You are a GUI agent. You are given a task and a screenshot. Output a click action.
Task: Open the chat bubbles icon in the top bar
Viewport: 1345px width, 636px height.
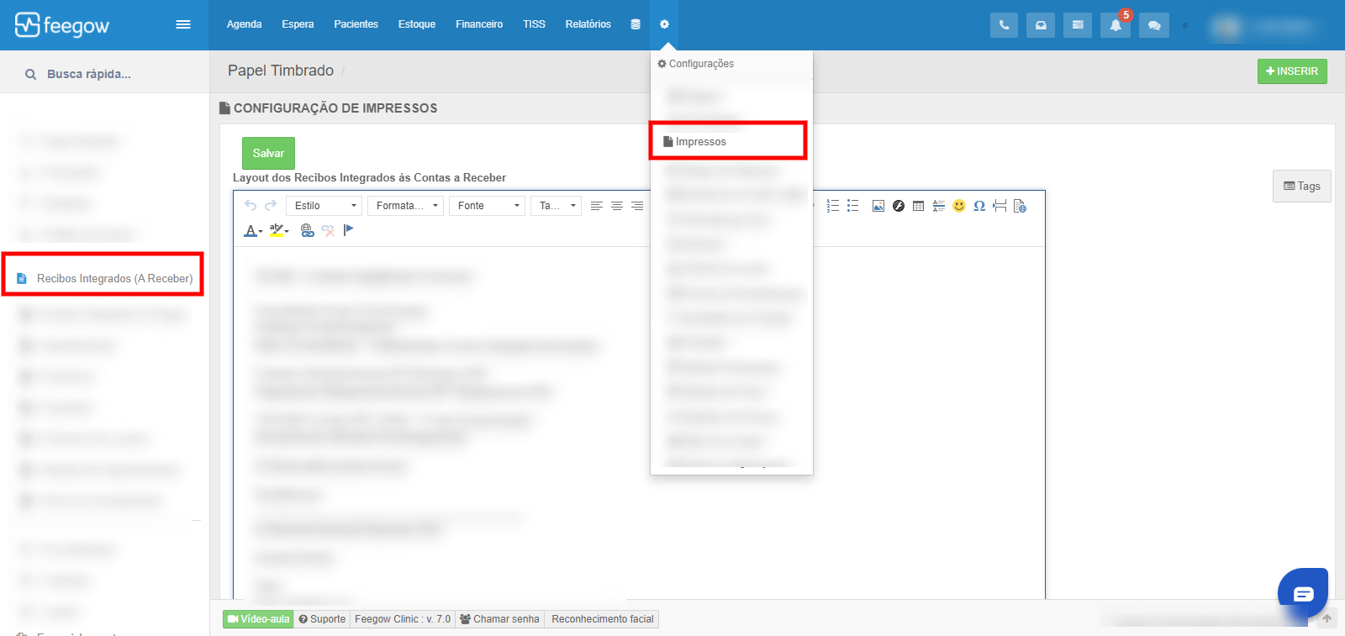coord(1154,25)
